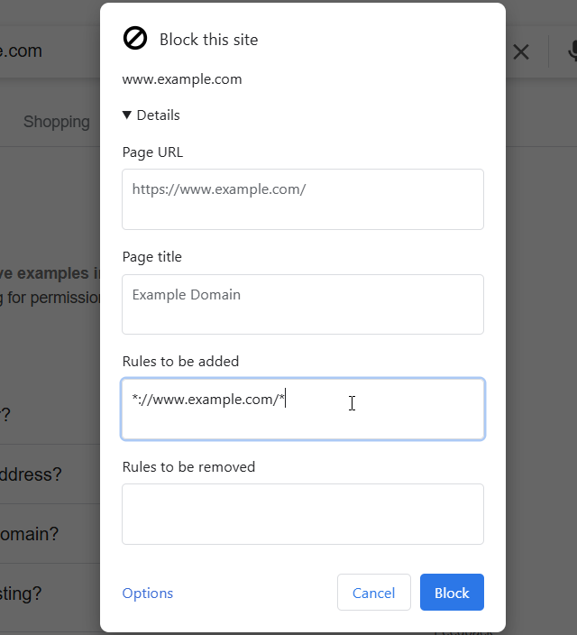
Task: Open the Options link
Action: (x=148, y=594)
